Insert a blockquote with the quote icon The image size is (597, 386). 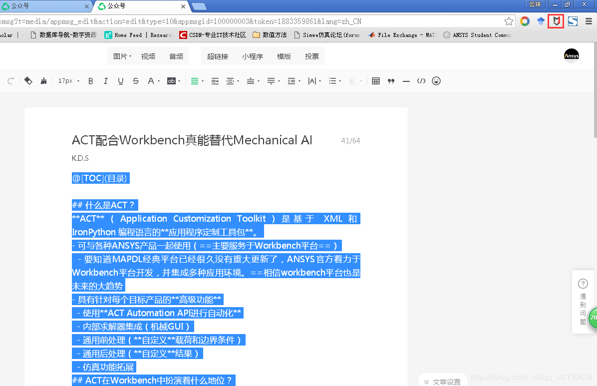(391, 81)
